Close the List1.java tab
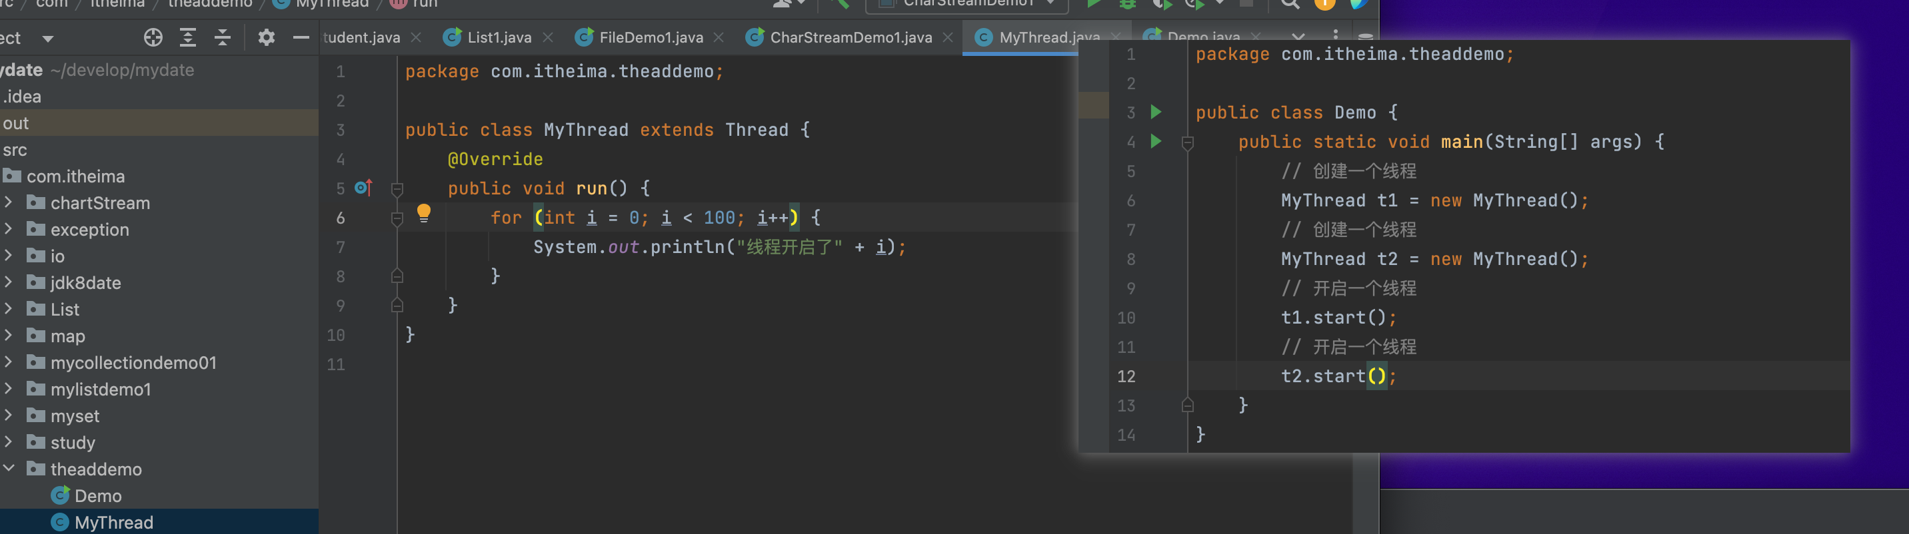This screenshot has height=534, width=1909. (x=548, y=37)
